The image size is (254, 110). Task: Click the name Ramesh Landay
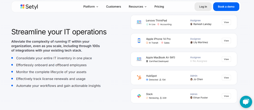202,24
